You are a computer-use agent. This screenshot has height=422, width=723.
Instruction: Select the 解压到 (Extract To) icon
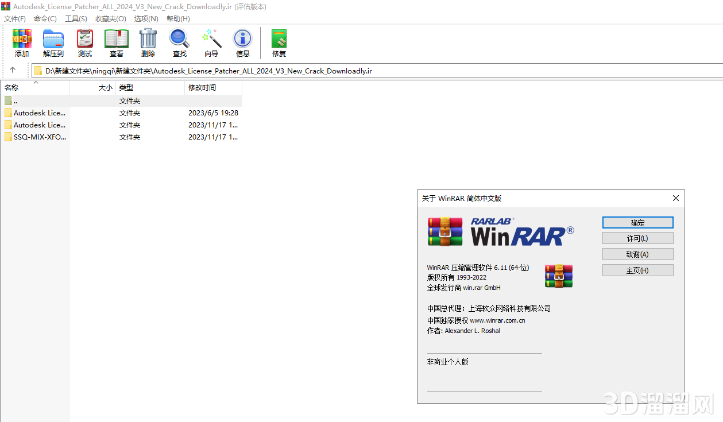tap(53, 42)
